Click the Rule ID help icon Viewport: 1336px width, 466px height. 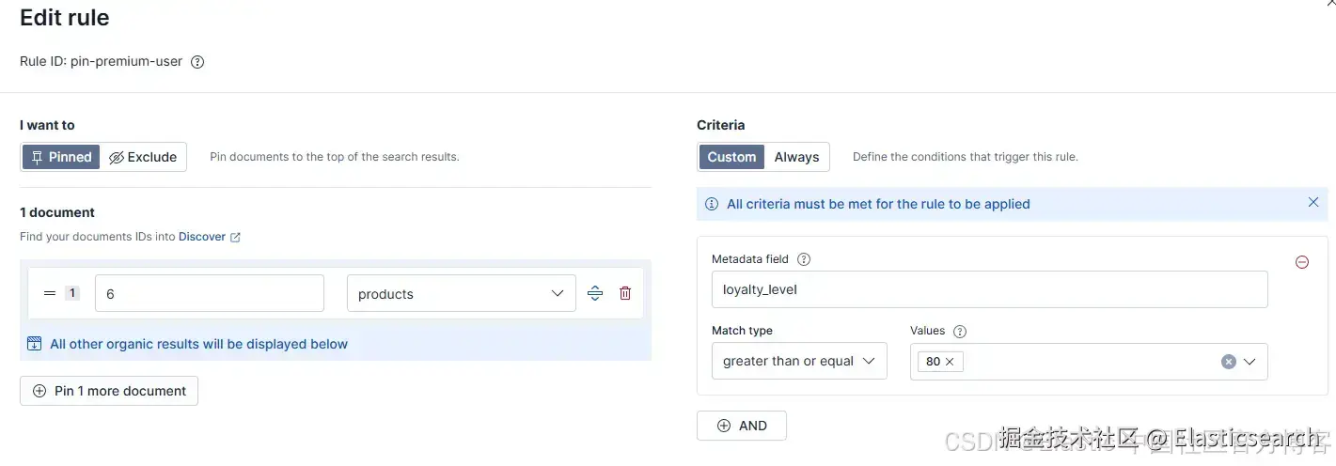(197, 62)
